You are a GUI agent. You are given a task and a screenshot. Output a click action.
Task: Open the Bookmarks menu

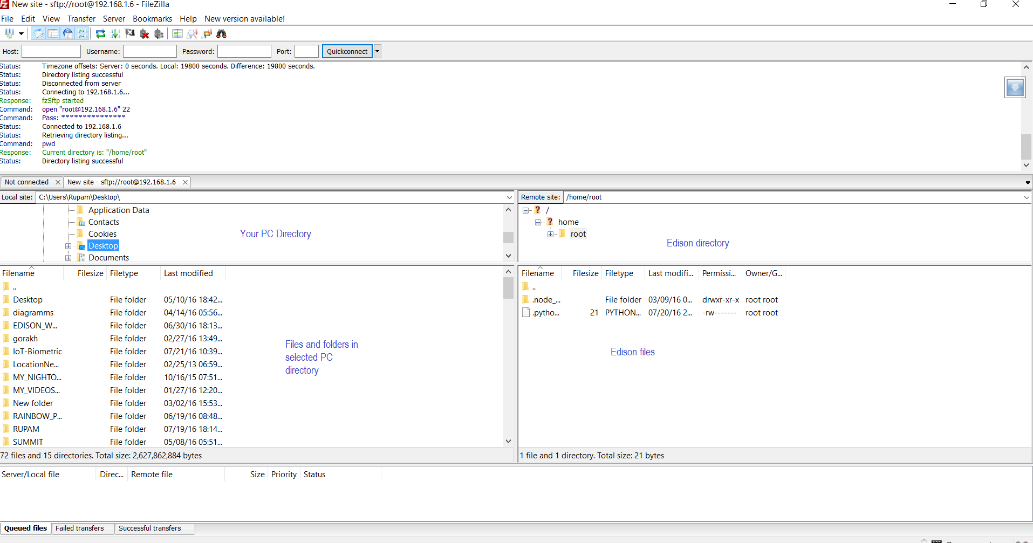pos(152,18)
